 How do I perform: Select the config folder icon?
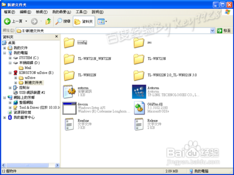click(x=69, y=42)
